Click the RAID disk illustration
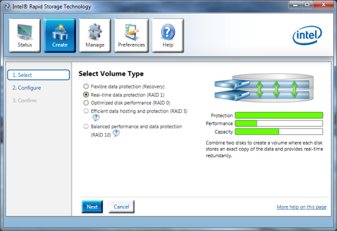Image resolution: width=337 pixels, height=231 pixels. click(264, 88)
